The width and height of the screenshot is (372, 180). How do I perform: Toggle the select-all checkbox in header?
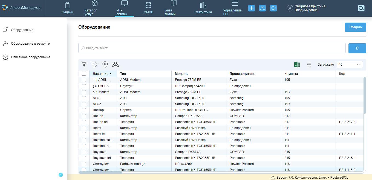84,74
